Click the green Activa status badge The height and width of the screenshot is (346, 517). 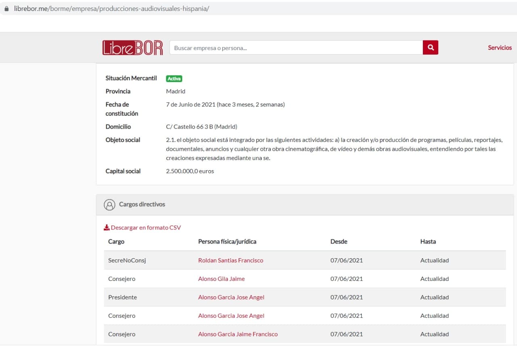(174, 79)
